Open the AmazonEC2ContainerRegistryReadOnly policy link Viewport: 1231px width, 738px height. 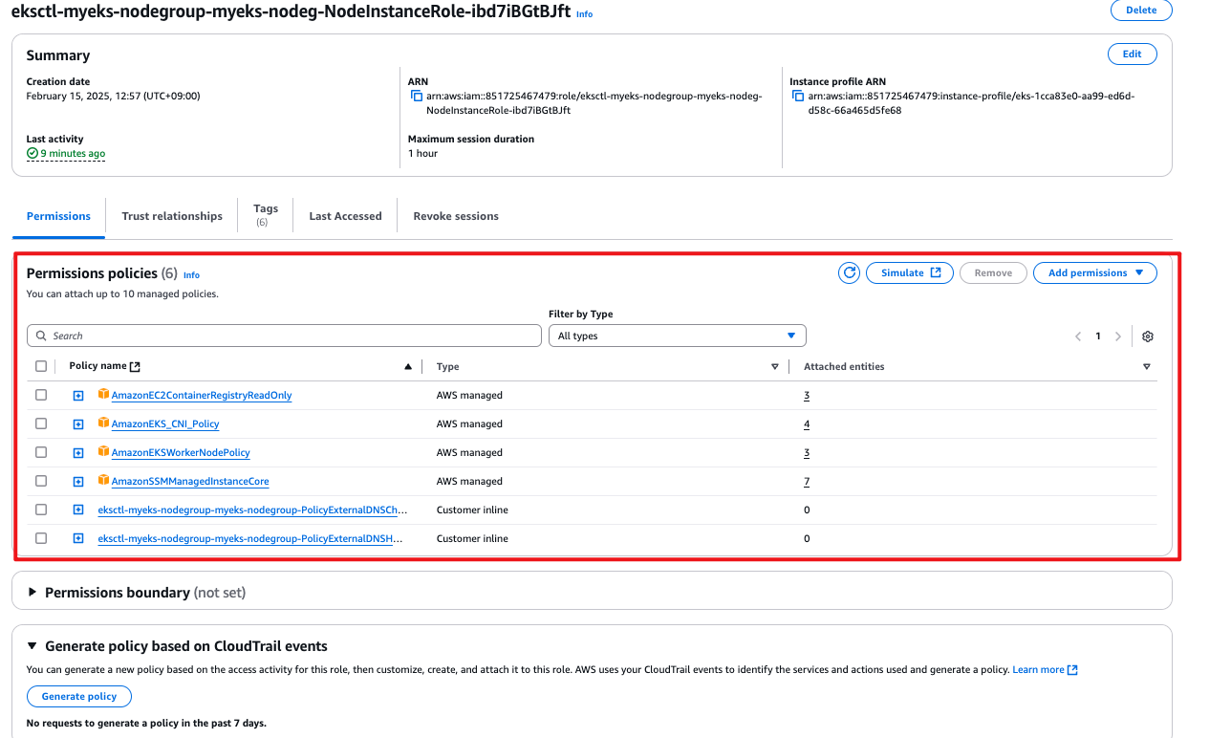202,395
